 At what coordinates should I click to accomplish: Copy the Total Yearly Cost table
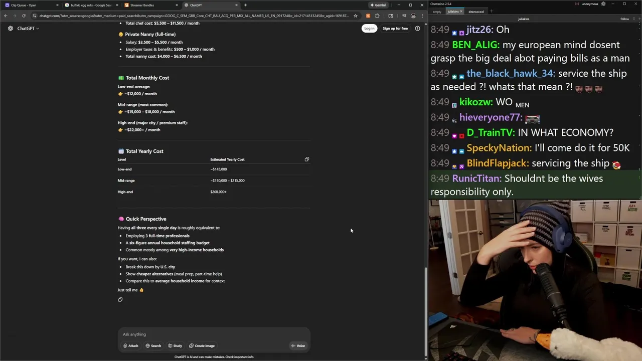[x=307, y=159]
